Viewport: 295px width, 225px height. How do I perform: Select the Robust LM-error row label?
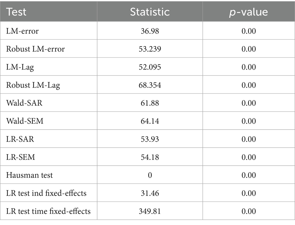click(35, 49)
